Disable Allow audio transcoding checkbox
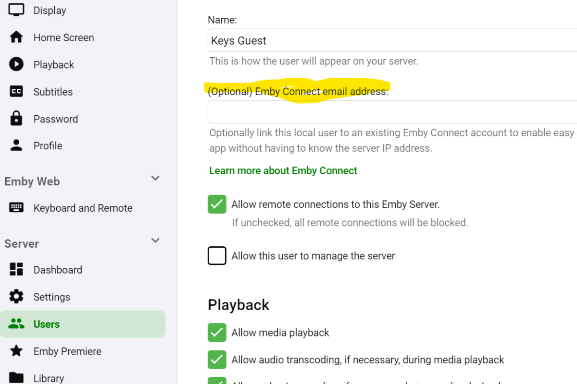Viewport: 577px width, 384px height. pyautogui.click(x=217, y=360)
